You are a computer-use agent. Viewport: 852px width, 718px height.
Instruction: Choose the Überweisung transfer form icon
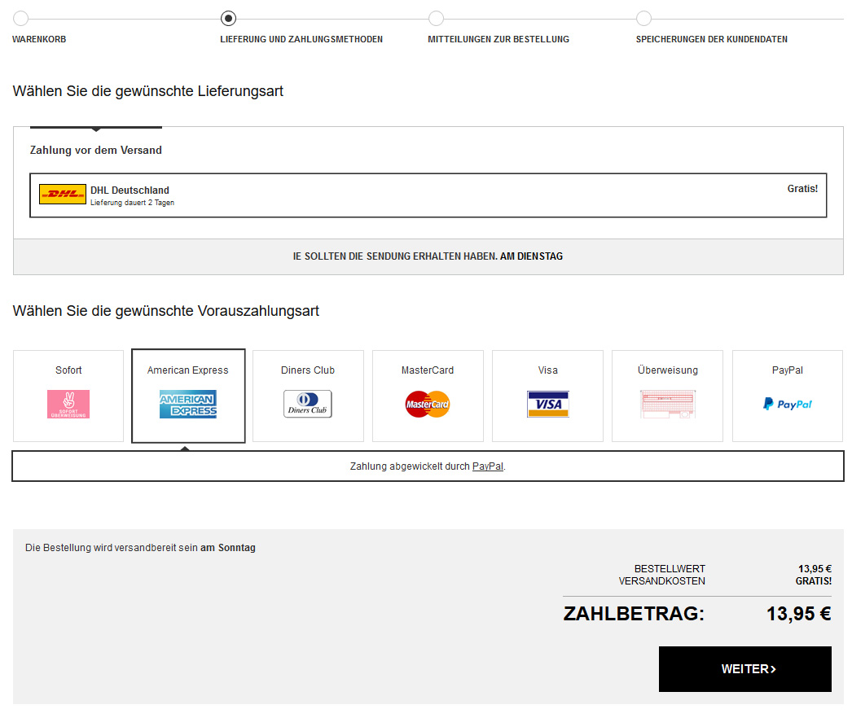[667, 404]
